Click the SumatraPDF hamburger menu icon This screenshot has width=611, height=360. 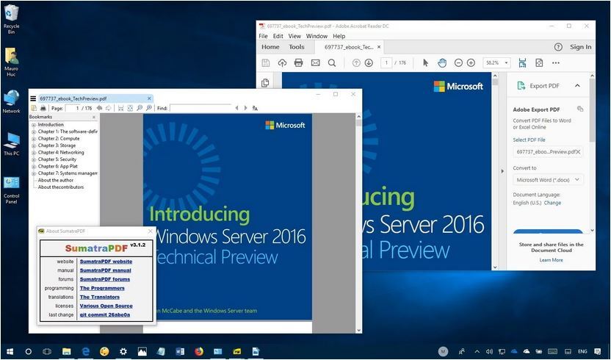click(33, 98)
